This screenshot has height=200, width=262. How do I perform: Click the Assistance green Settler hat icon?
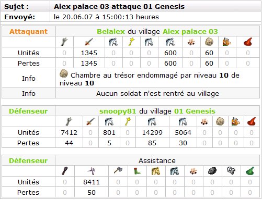250,171
